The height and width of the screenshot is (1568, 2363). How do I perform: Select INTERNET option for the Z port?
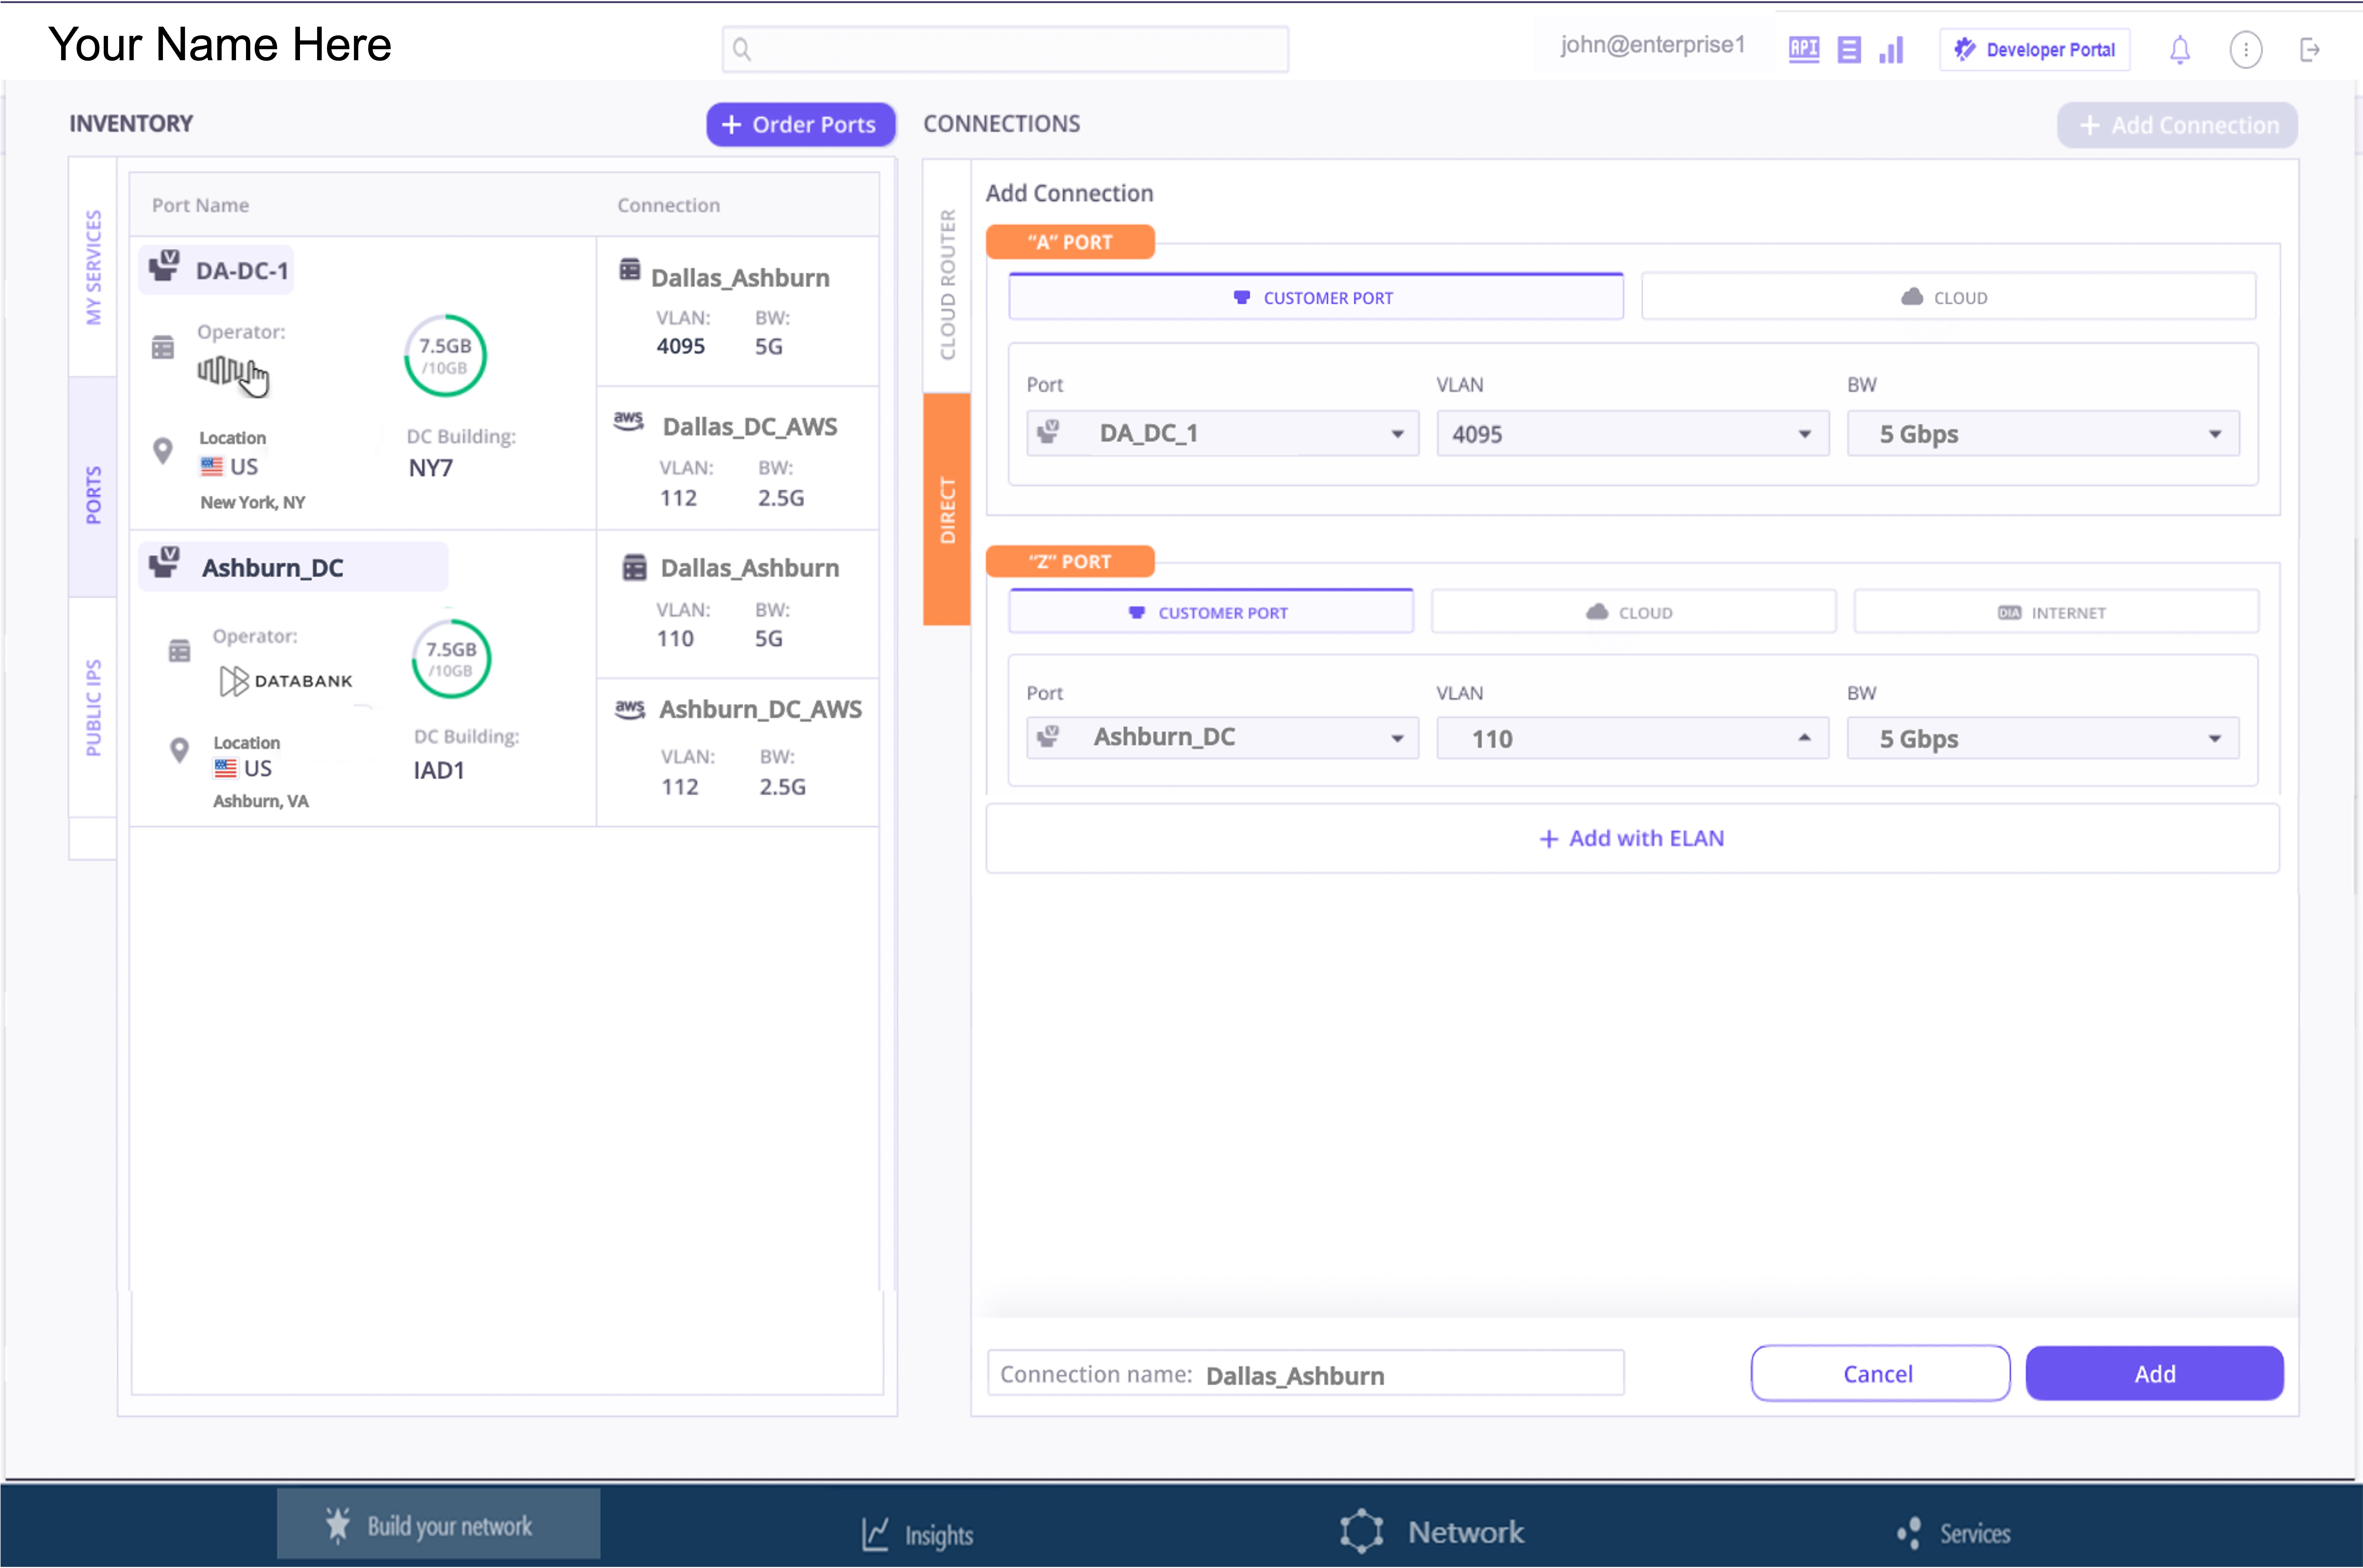[x=2055, y=612]
